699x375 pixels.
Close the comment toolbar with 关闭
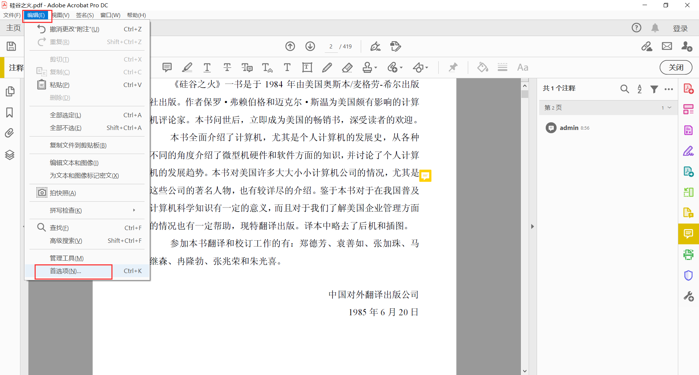[676, 67]
